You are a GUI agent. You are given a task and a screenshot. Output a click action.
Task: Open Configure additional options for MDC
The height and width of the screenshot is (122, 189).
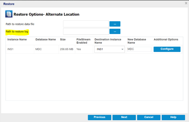pyautogui.click(x=167, y=49)
